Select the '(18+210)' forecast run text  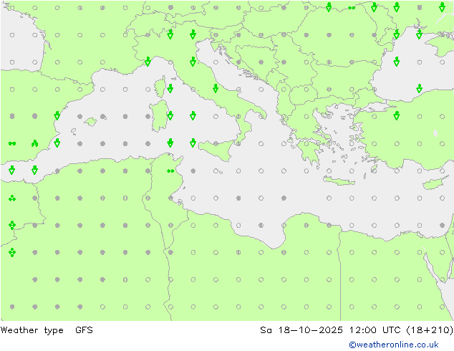click(430, 330)
